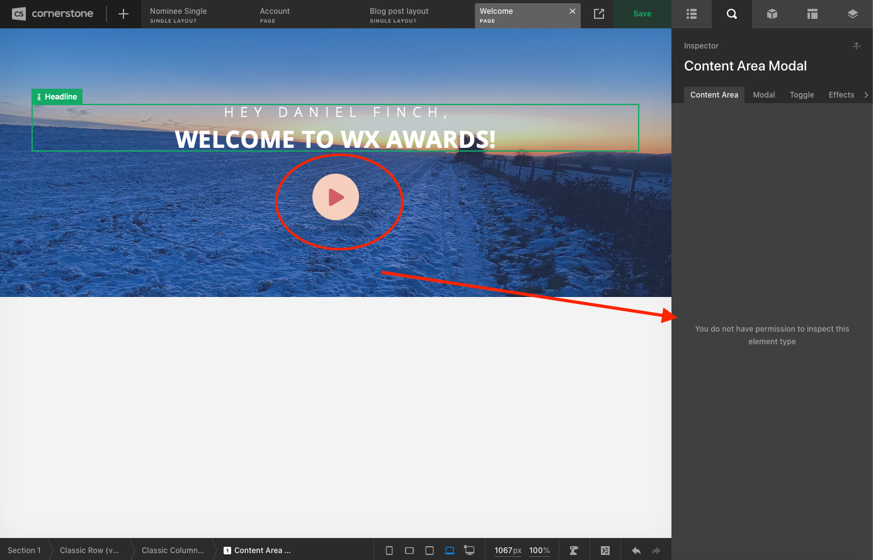Open the Templates layout panel

[x=812, y=14]
